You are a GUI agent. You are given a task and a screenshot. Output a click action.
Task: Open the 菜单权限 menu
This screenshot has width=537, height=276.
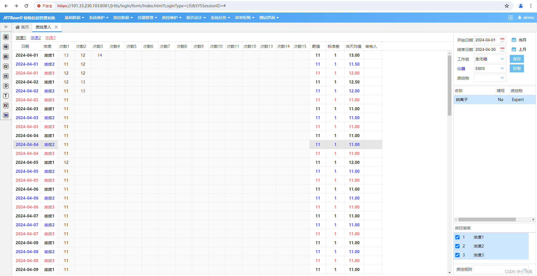pyautogui.click(x=245, y=18)
